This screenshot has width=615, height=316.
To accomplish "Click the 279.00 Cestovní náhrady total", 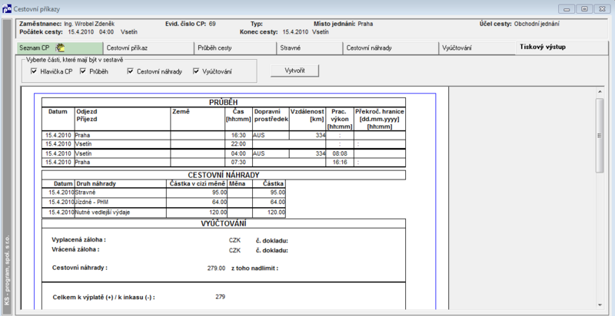I will [x=216, y=268].
